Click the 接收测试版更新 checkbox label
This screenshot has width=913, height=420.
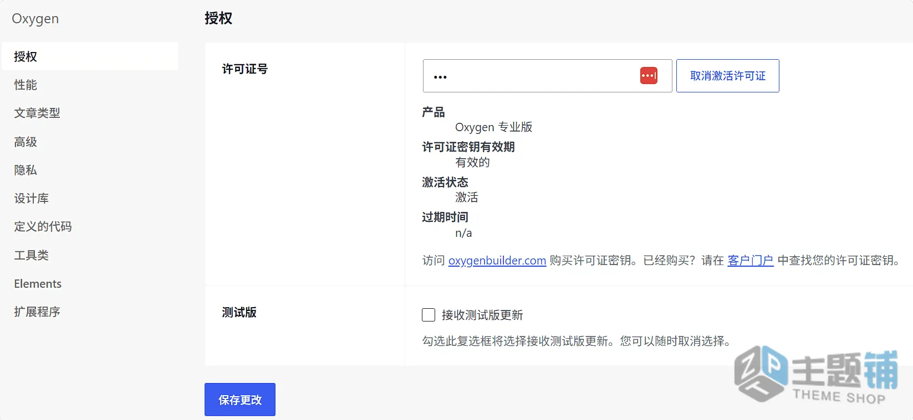click(482, 315)
